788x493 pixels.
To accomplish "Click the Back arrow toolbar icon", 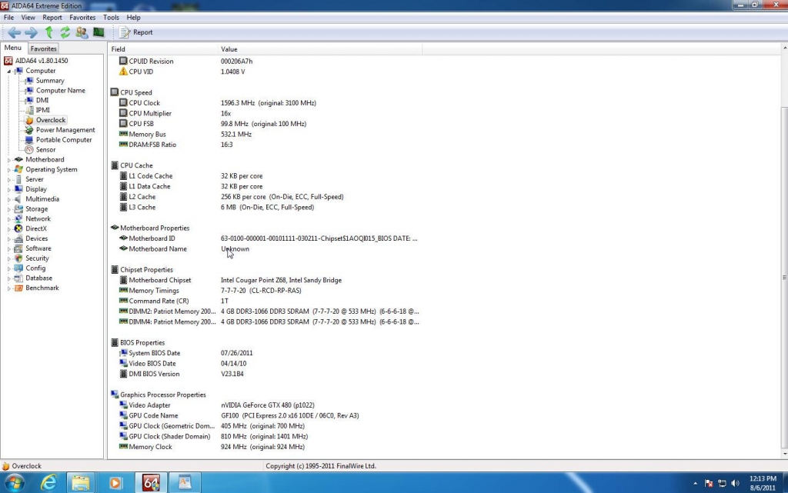I will tap(14, 32).
